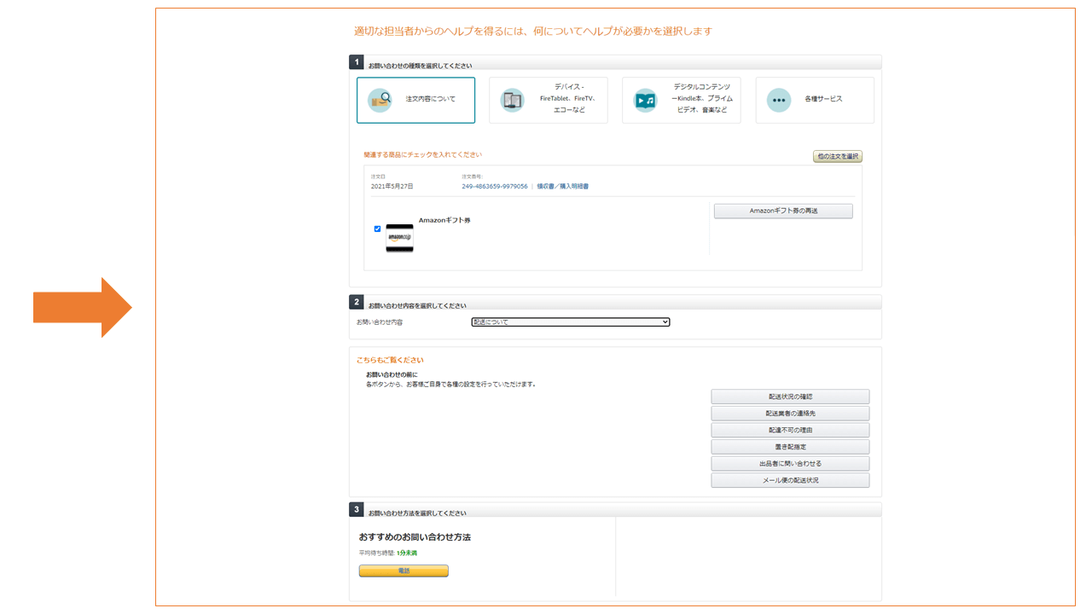Click the こちらもご覧ください heading
1092x614 pixels.
[390, 360]
